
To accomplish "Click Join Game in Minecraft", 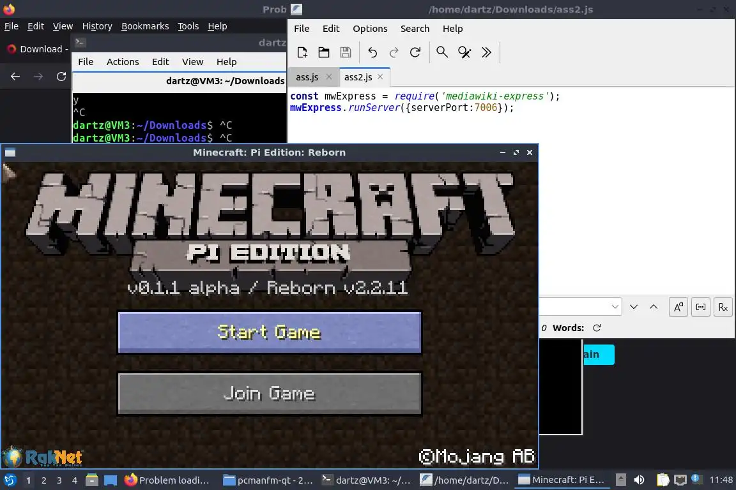I will click(x=270, y=394).
